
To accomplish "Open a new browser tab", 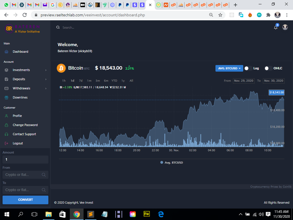I will [x=235, y=5].
